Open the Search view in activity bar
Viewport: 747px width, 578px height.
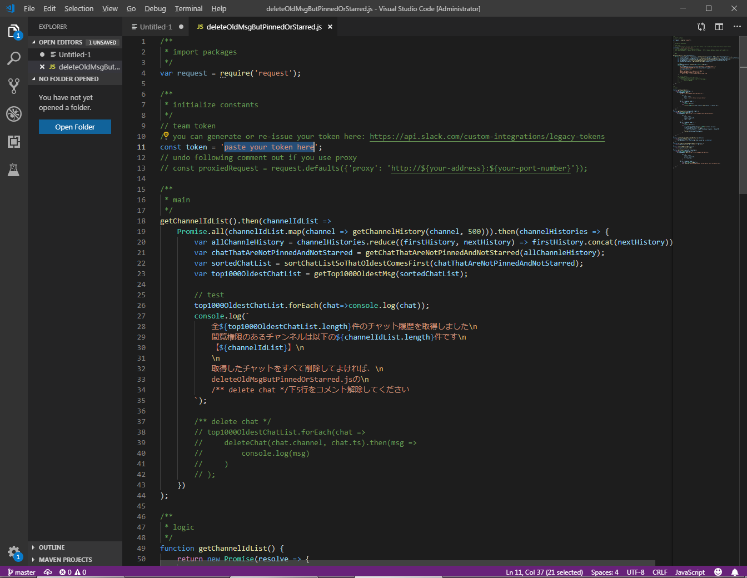pos(14,58)
